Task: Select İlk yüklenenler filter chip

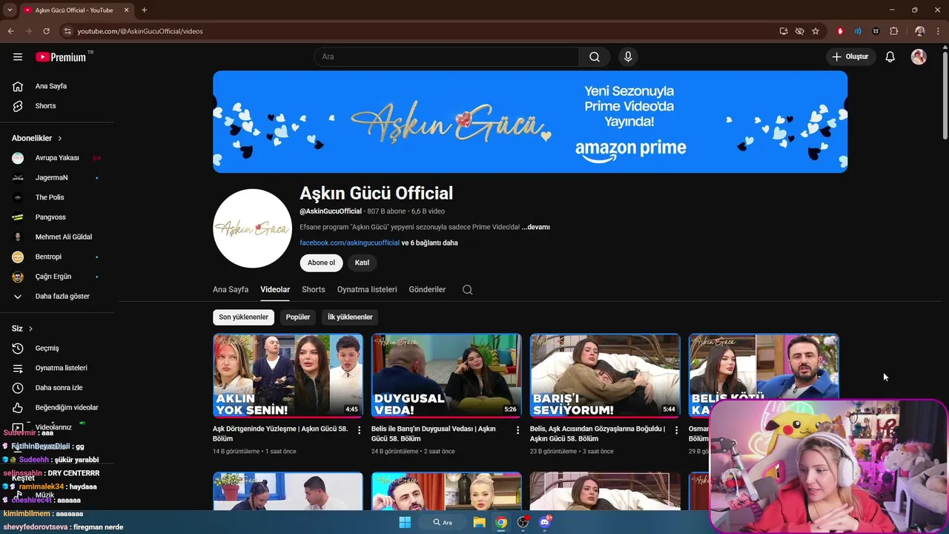Action: (x=350, y=317)
